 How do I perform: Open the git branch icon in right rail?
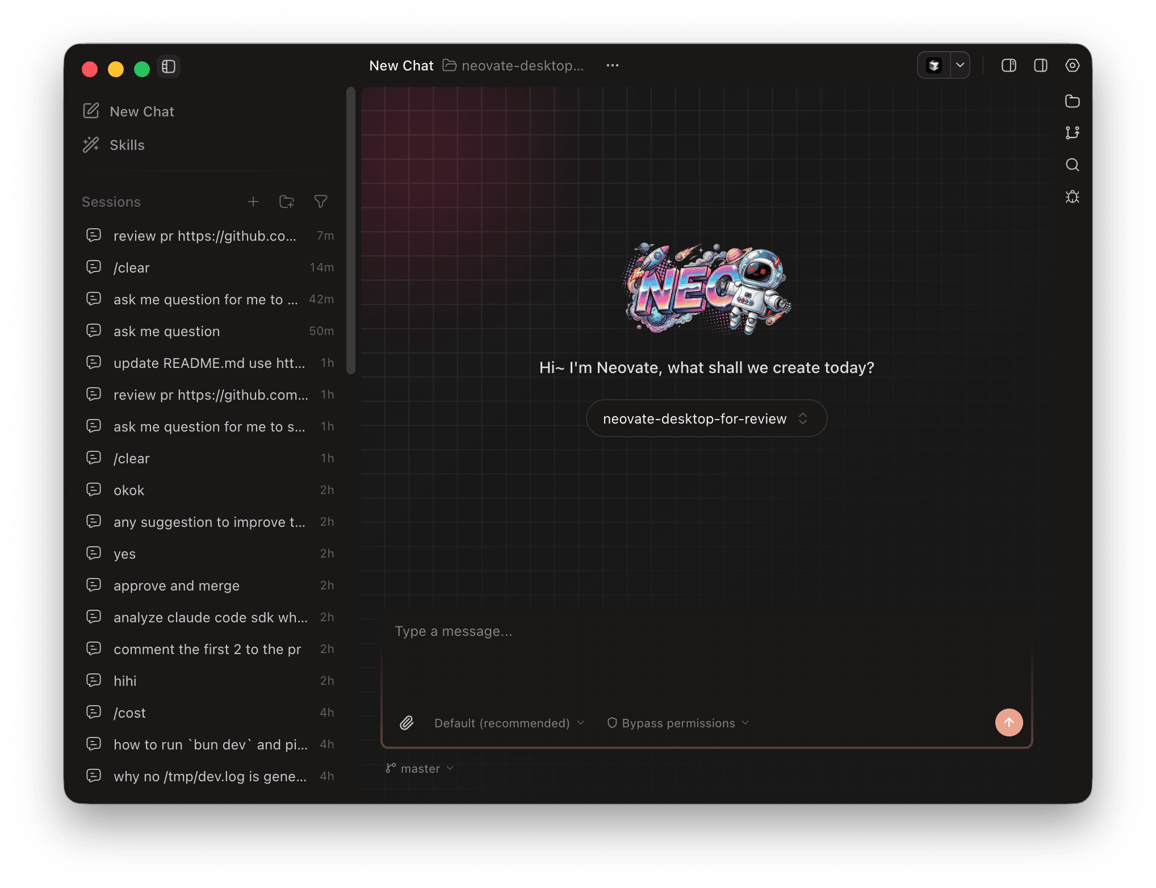pyautogui.click(x=1072, y=133)
